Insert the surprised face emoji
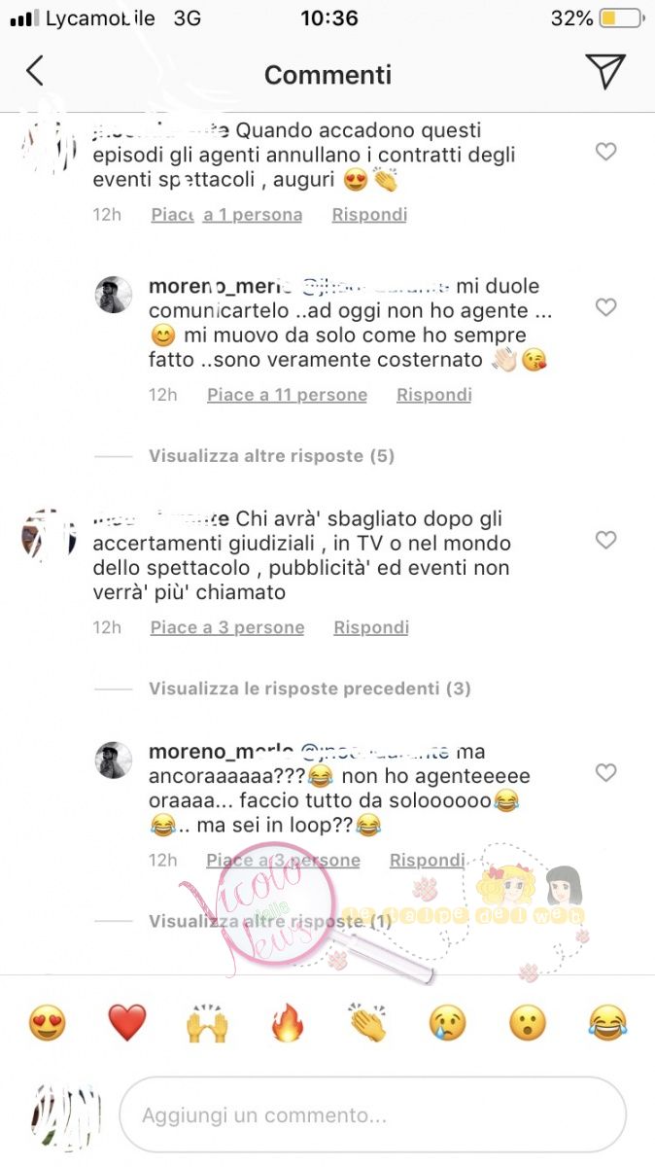 coord(528,1023)
